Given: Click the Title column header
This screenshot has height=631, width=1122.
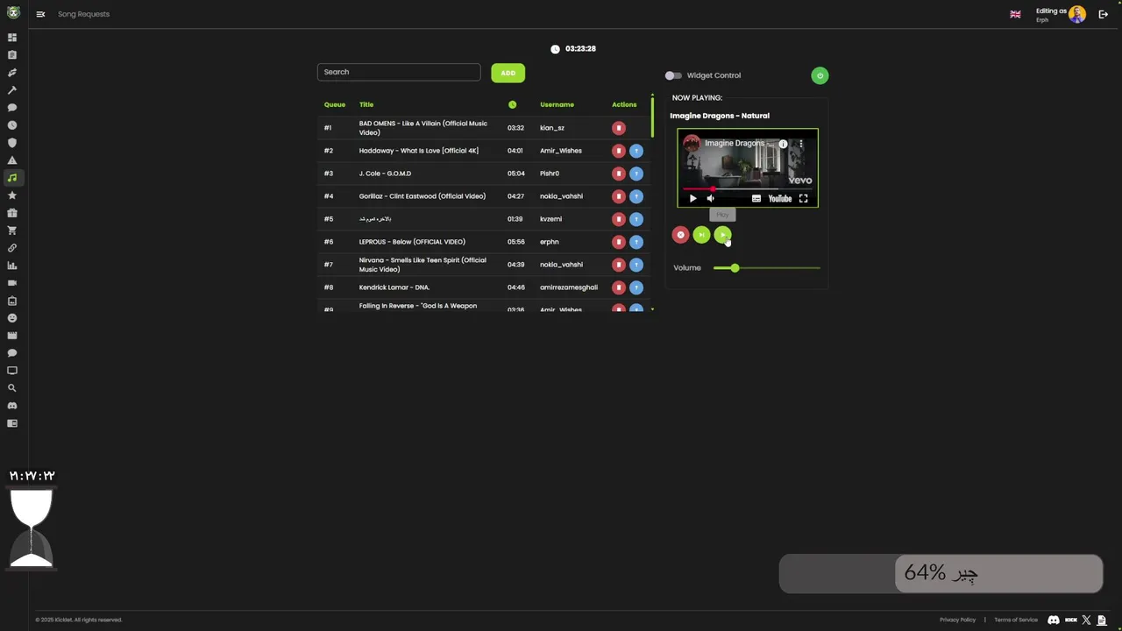Looking at the screenshot, I should pyautogui.click(x=366, y=105).
